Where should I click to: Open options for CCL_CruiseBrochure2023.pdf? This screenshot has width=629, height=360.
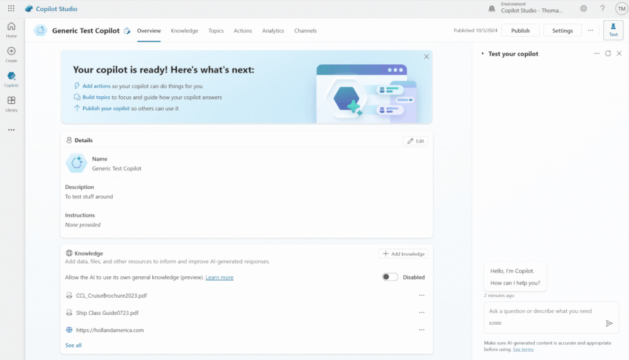point(421,295)
